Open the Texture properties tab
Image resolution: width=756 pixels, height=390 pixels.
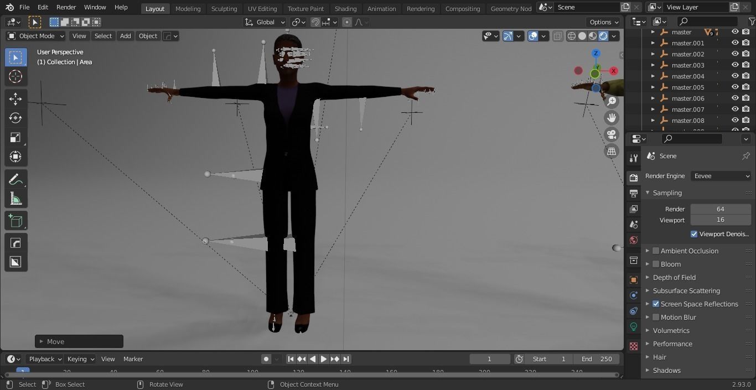tap(634, 346)
